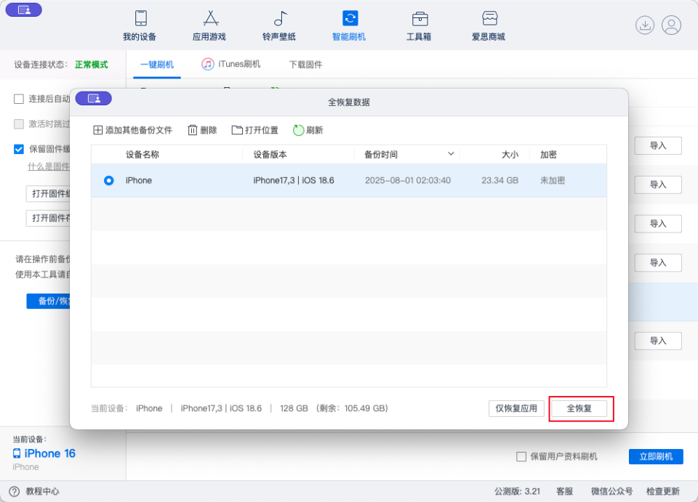The image size is (698, 502).
Task: Click the 未加密 encryption cell
Action: [x=553, y=180]
